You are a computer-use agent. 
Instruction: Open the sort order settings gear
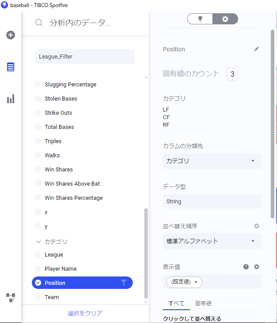[256, 226]
